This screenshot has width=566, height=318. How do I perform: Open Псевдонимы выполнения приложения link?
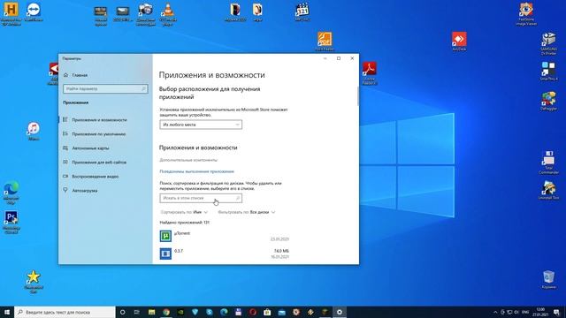[x=196, y=171]
